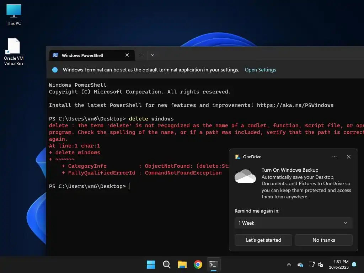Viewport: 364px width, 273px height.
Task: Click the Terminal icon on taskbar
Action: (x=214, y=264)
